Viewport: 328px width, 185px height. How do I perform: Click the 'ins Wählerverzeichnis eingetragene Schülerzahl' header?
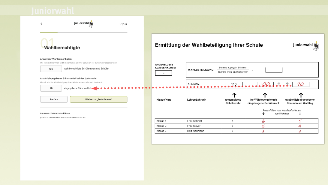pos(263,102)
